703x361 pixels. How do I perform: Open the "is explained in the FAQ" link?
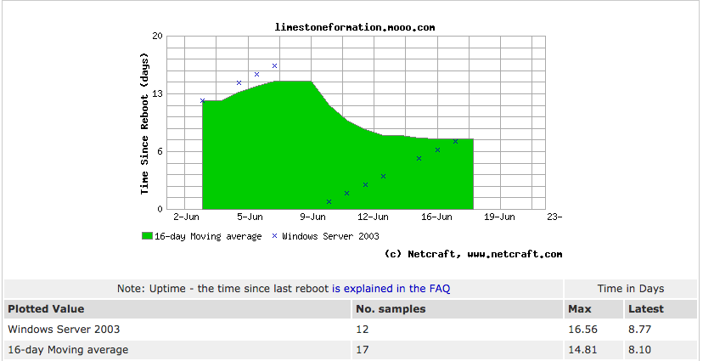(391, 289)
